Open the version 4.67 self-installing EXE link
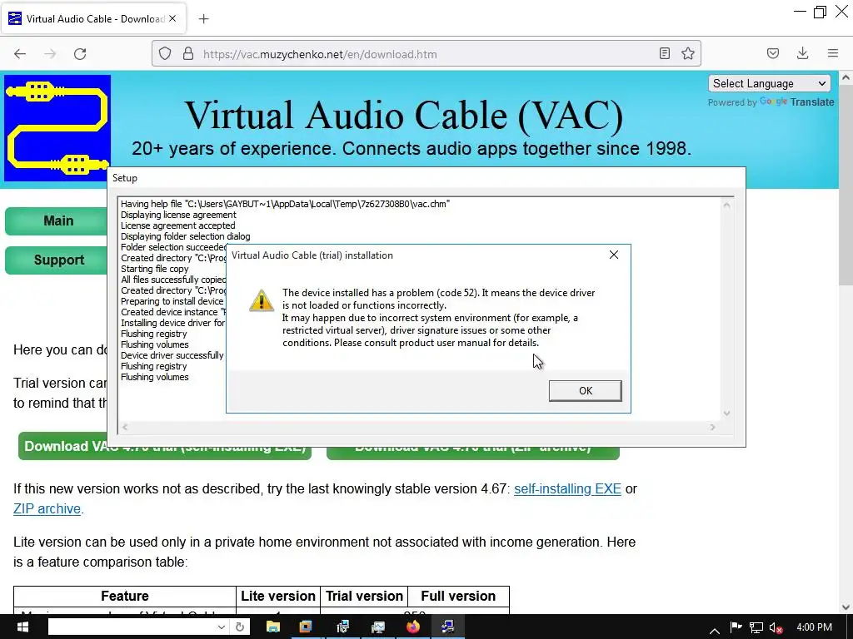This screenshot has width=853, height=639. 567,488
